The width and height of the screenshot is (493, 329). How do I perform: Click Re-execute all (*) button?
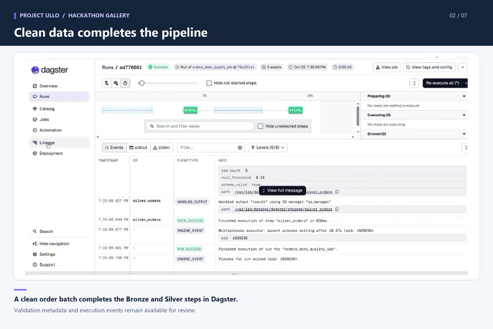tap(442, 83)
